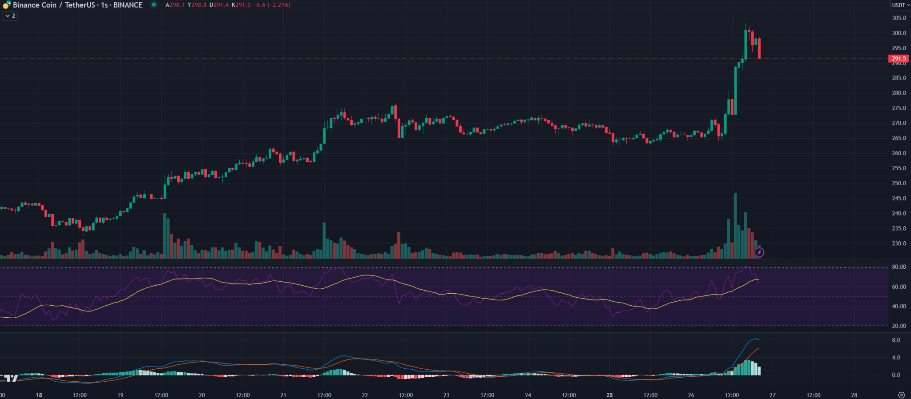Click the 8.0 label on the MACD scale

[896, 340]
